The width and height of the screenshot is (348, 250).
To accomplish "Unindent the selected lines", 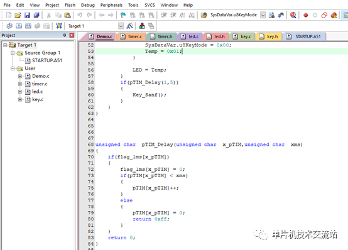I will (x=173, y=15).
